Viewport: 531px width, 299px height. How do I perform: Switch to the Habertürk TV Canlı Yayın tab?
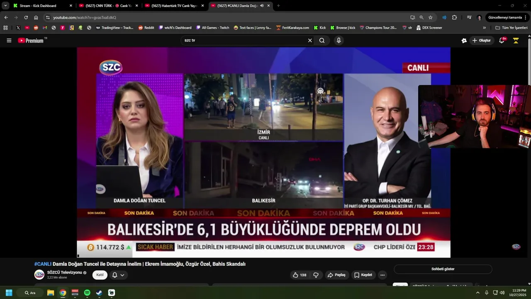(x=174, y=6)
